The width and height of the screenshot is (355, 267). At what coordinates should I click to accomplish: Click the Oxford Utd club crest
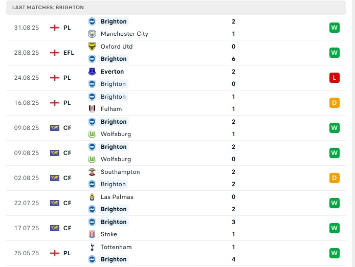[92, 47]
